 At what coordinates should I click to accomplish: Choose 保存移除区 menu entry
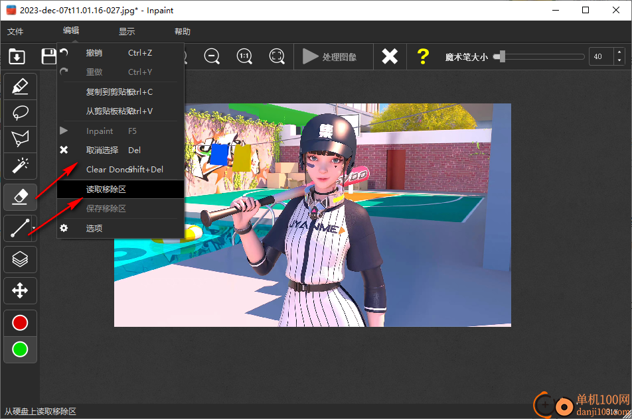tap(120, 208)
